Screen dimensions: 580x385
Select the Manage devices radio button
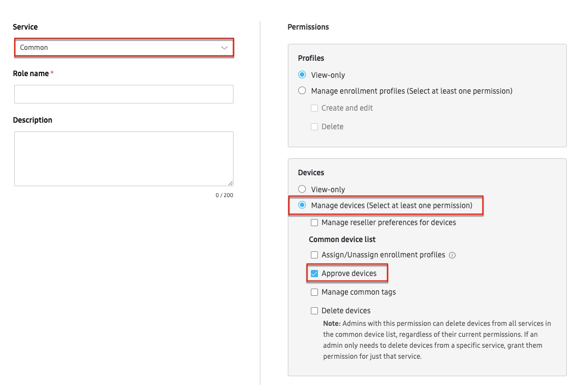302,205
